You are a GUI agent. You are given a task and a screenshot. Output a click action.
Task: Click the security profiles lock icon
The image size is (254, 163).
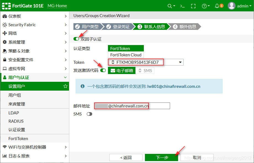click(5, 59)
